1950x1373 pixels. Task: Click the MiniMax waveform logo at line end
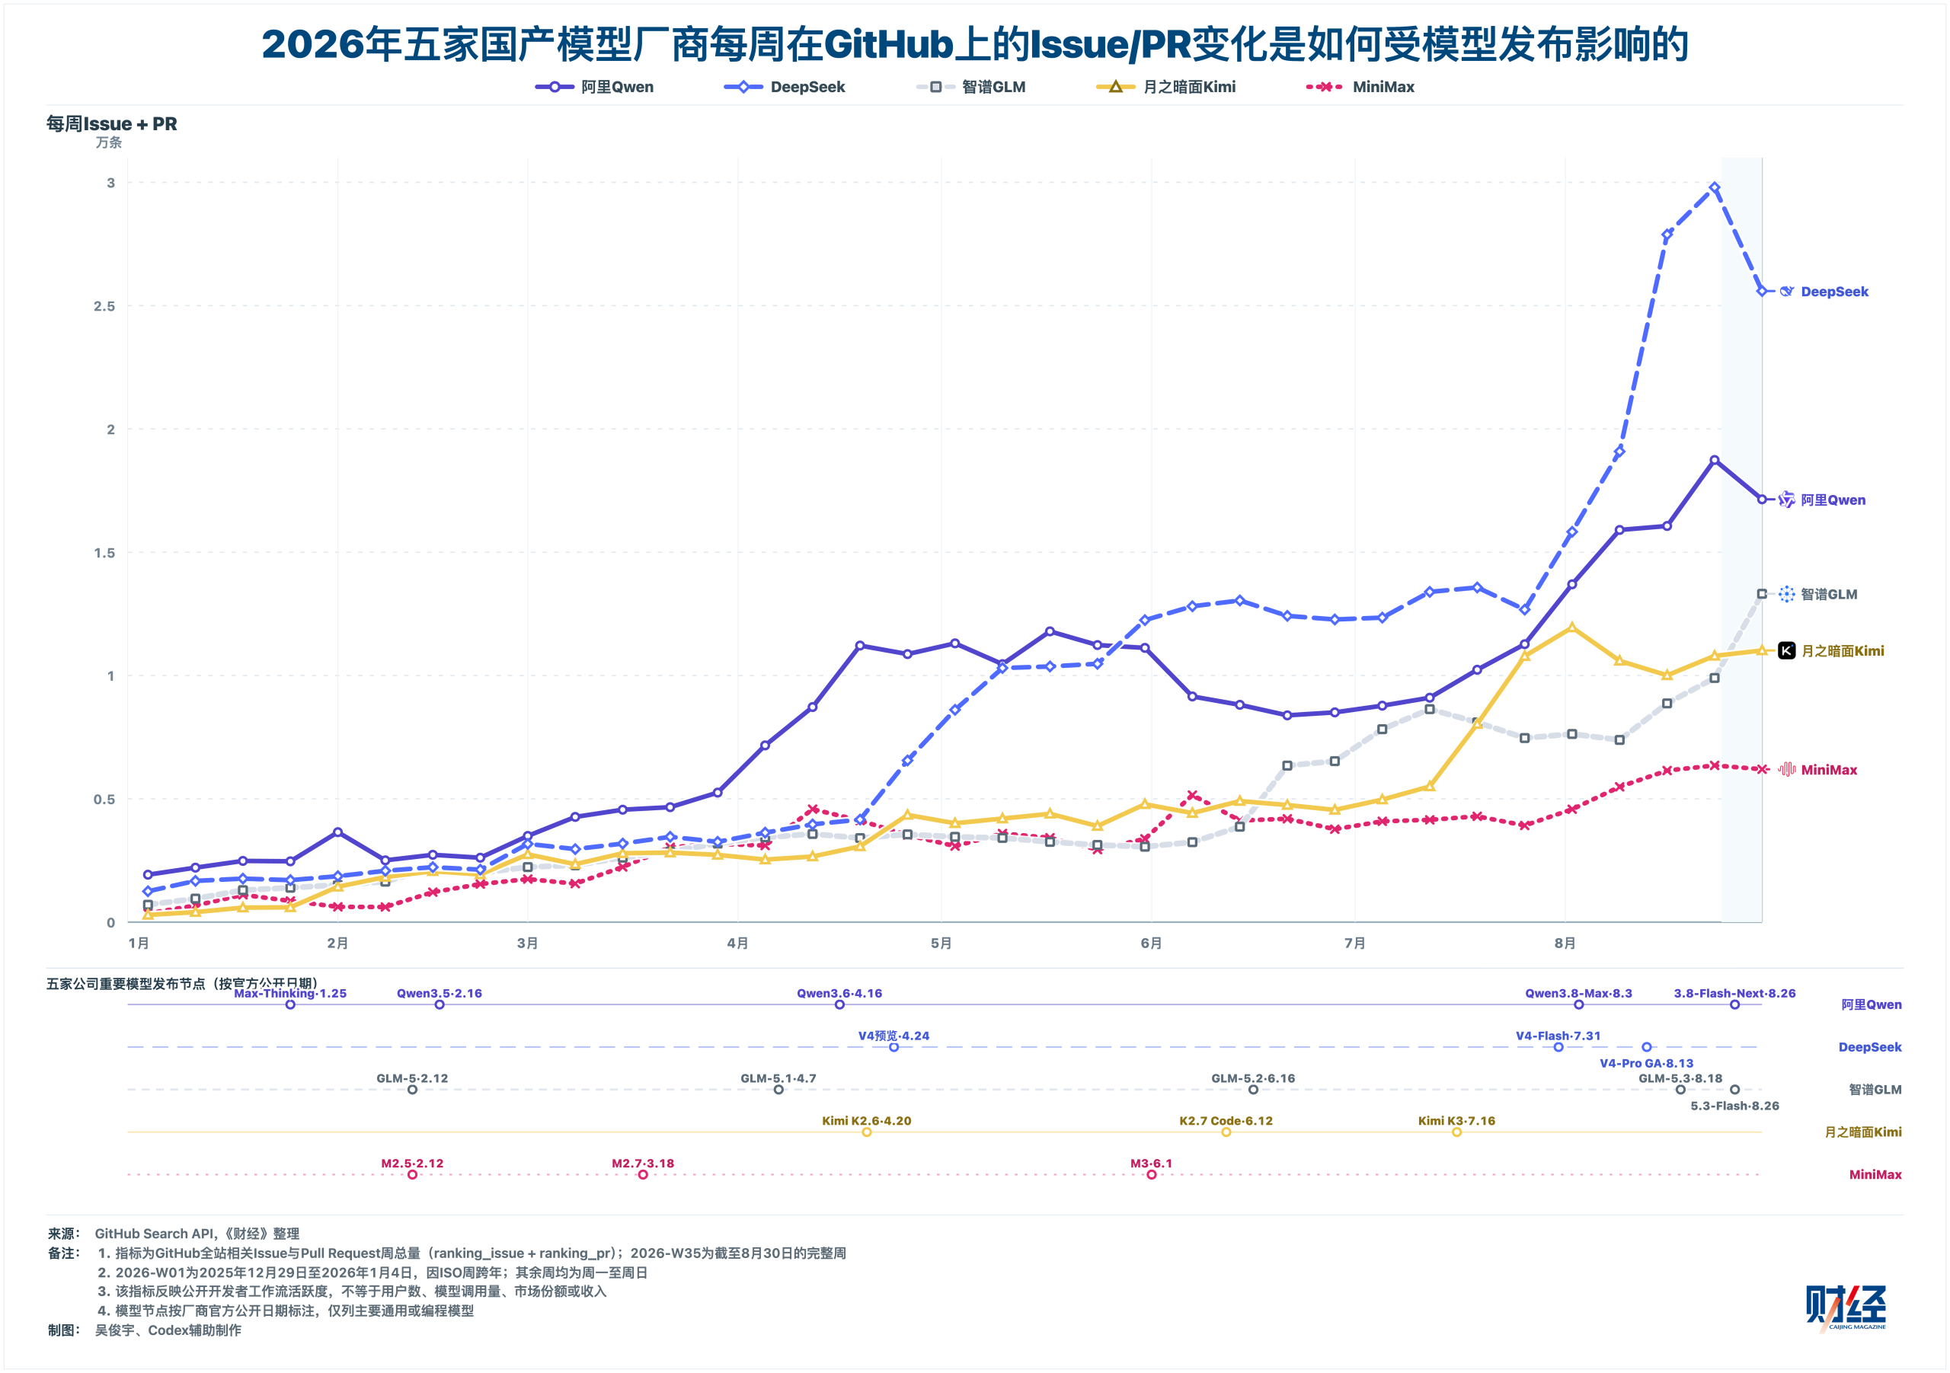pos(1787,769)
